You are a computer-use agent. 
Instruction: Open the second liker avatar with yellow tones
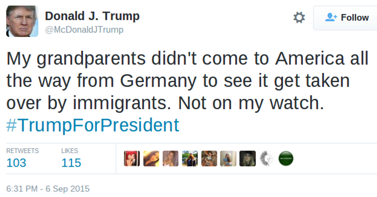pos(151,158)
